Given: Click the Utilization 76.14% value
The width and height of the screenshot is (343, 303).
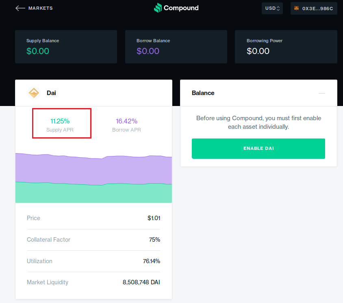Looking at the screenshot, I should point(151,261).
